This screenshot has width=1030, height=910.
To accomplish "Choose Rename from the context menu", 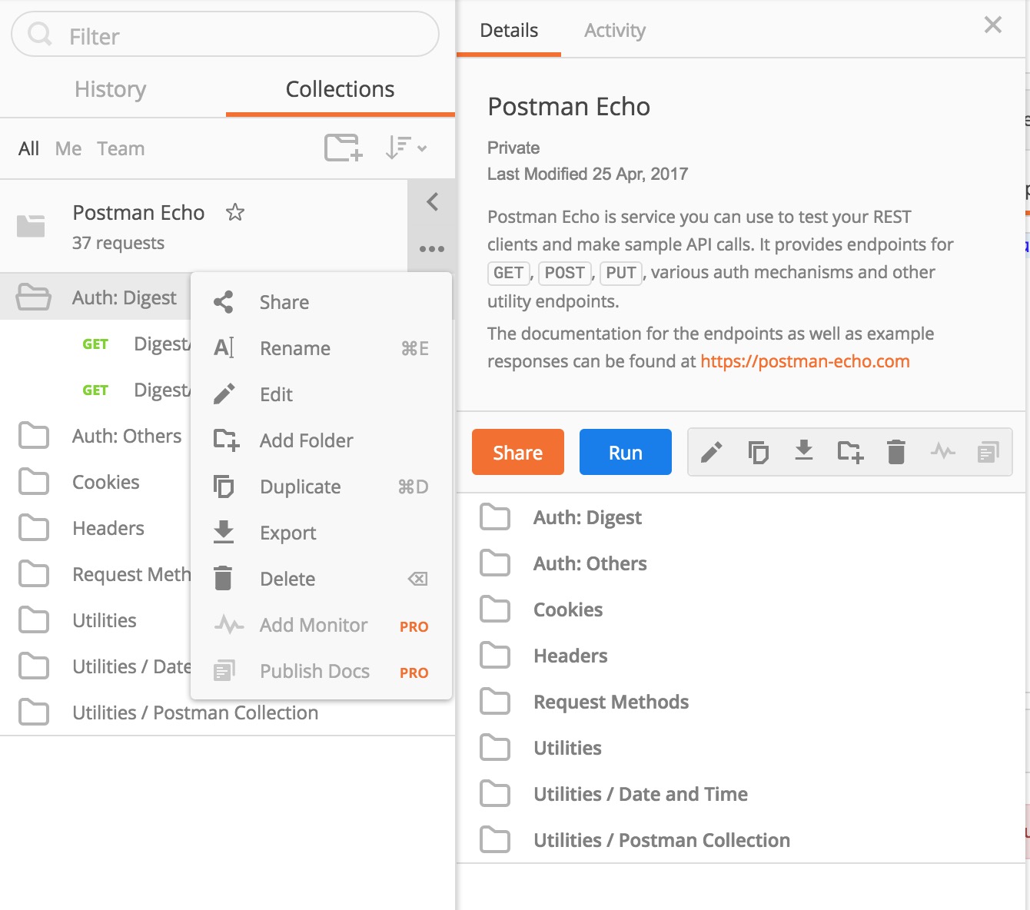I will [321, 348].
